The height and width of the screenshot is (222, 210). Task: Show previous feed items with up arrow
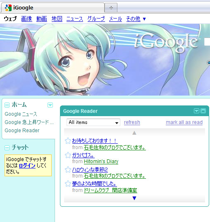coord(134,133)
